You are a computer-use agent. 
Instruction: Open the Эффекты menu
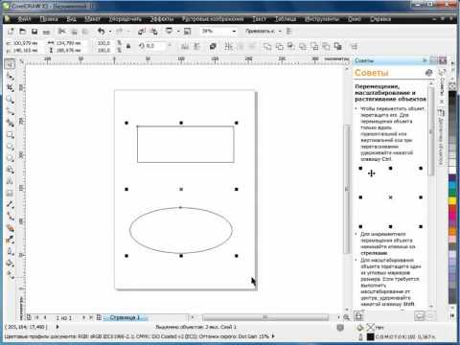coord(162,19)
